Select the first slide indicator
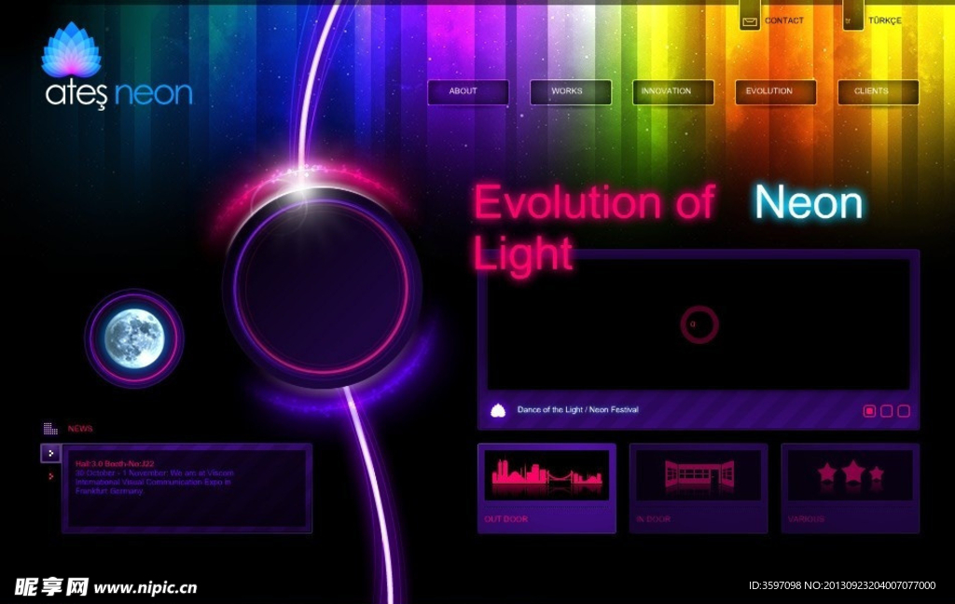The width and height of the screenshot is (955, 604). coord(870,412)
